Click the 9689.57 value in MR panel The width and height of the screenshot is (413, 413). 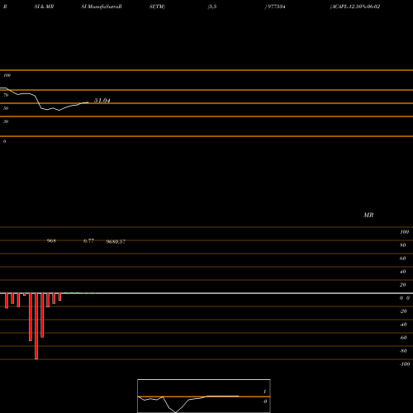[116, 242]
